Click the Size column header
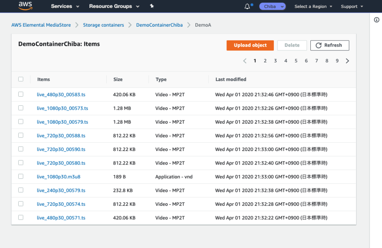The width and height of the screenshot is (382, 248). pyautogui.click(x=118, y=79)
